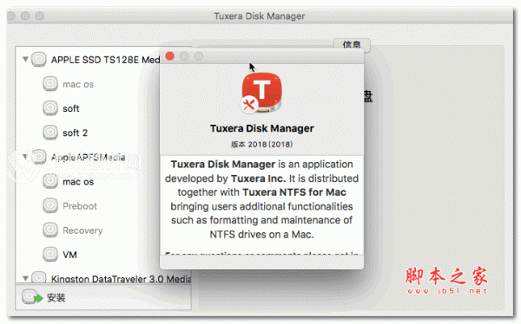Collapse the AppleAPFSMedia disk group
Screen dimensions: 521x324
click(x=25, y=156)
